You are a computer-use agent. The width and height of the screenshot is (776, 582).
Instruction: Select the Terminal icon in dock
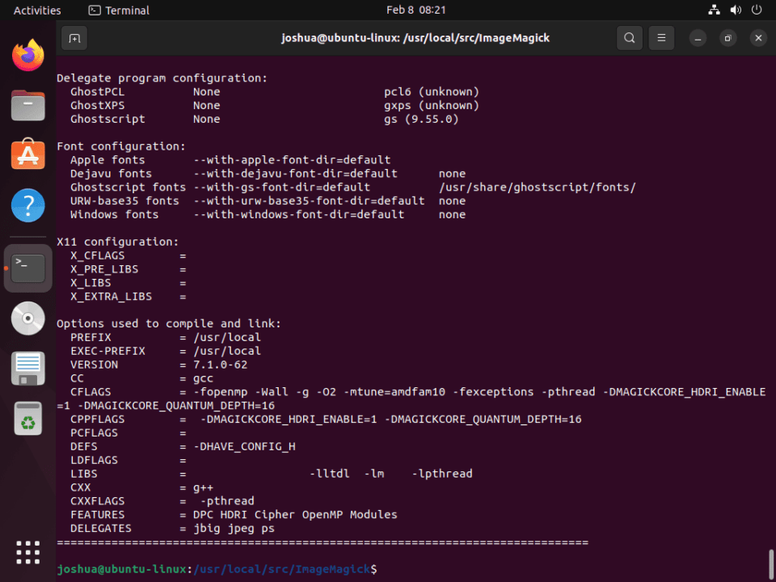(x=28, y=268)
